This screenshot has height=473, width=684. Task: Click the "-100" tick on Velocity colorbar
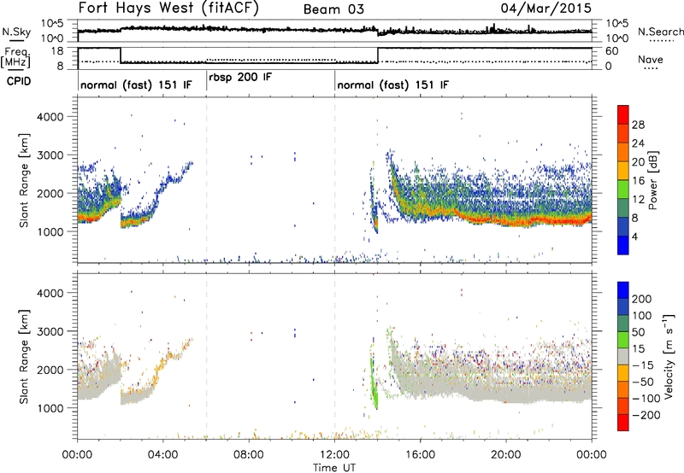click(646, 399)
